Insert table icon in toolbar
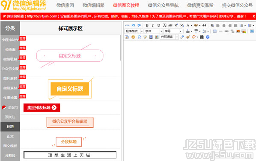Viewport: 256px width, 161px height. (x=215, y=31)
